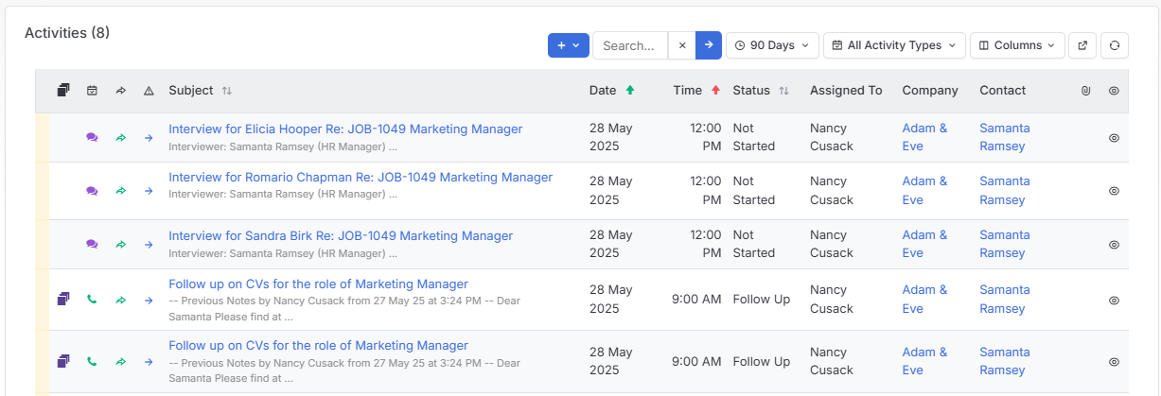
Task: Click chat bubble icon for Elicia Hooper interview
Action: coord(92,137)
